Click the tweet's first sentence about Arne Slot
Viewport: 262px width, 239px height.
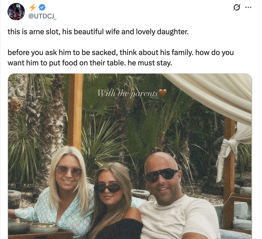pos(98,31)
